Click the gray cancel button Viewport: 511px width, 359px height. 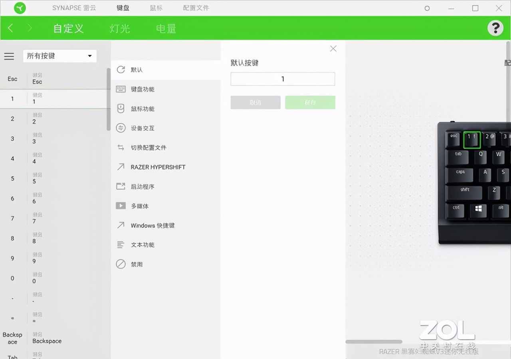[255, 103]
